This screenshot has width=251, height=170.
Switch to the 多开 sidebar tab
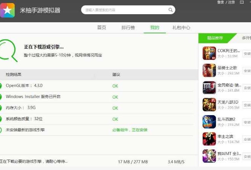(246, 38)
